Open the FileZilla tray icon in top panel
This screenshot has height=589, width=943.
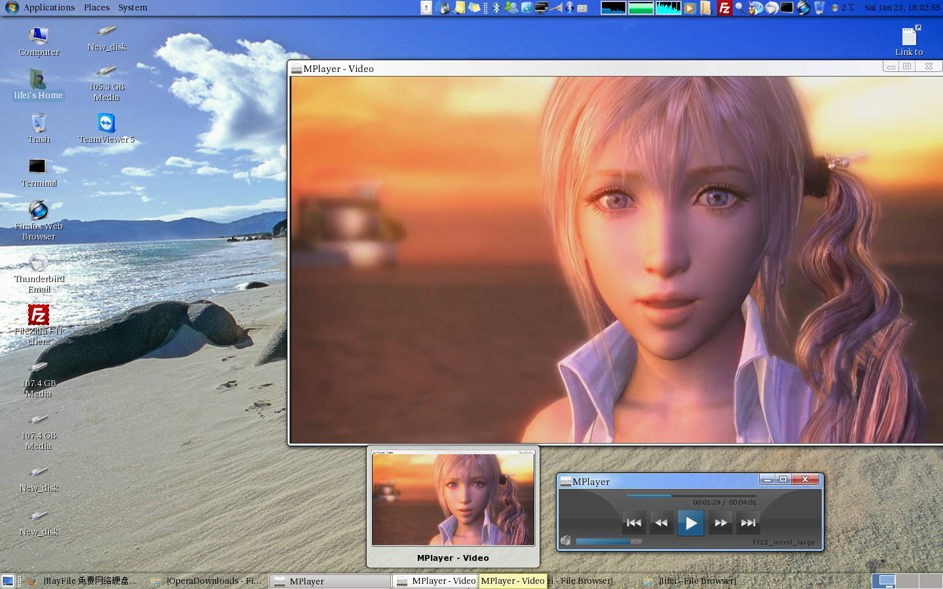click(x=725, y=8)
